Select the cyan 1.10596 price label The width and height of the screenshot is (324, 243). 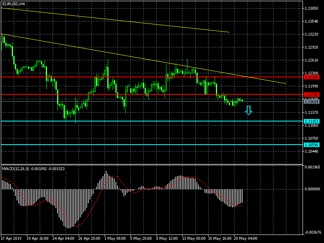coord(311,145)
